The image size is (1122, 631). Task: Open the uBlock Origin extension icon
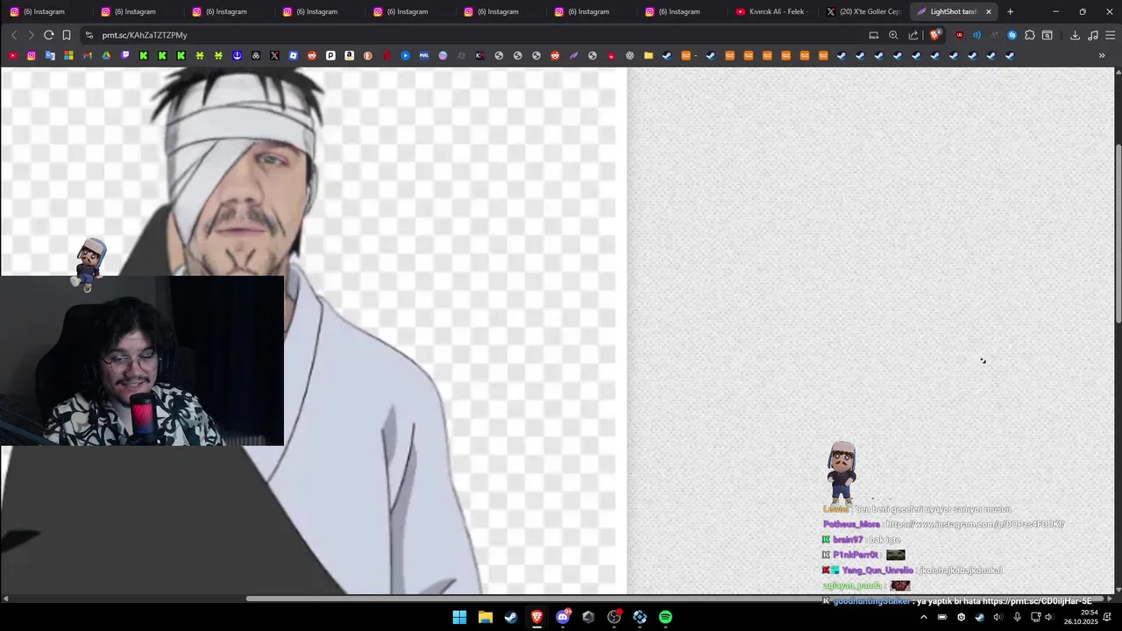point(959,35)
